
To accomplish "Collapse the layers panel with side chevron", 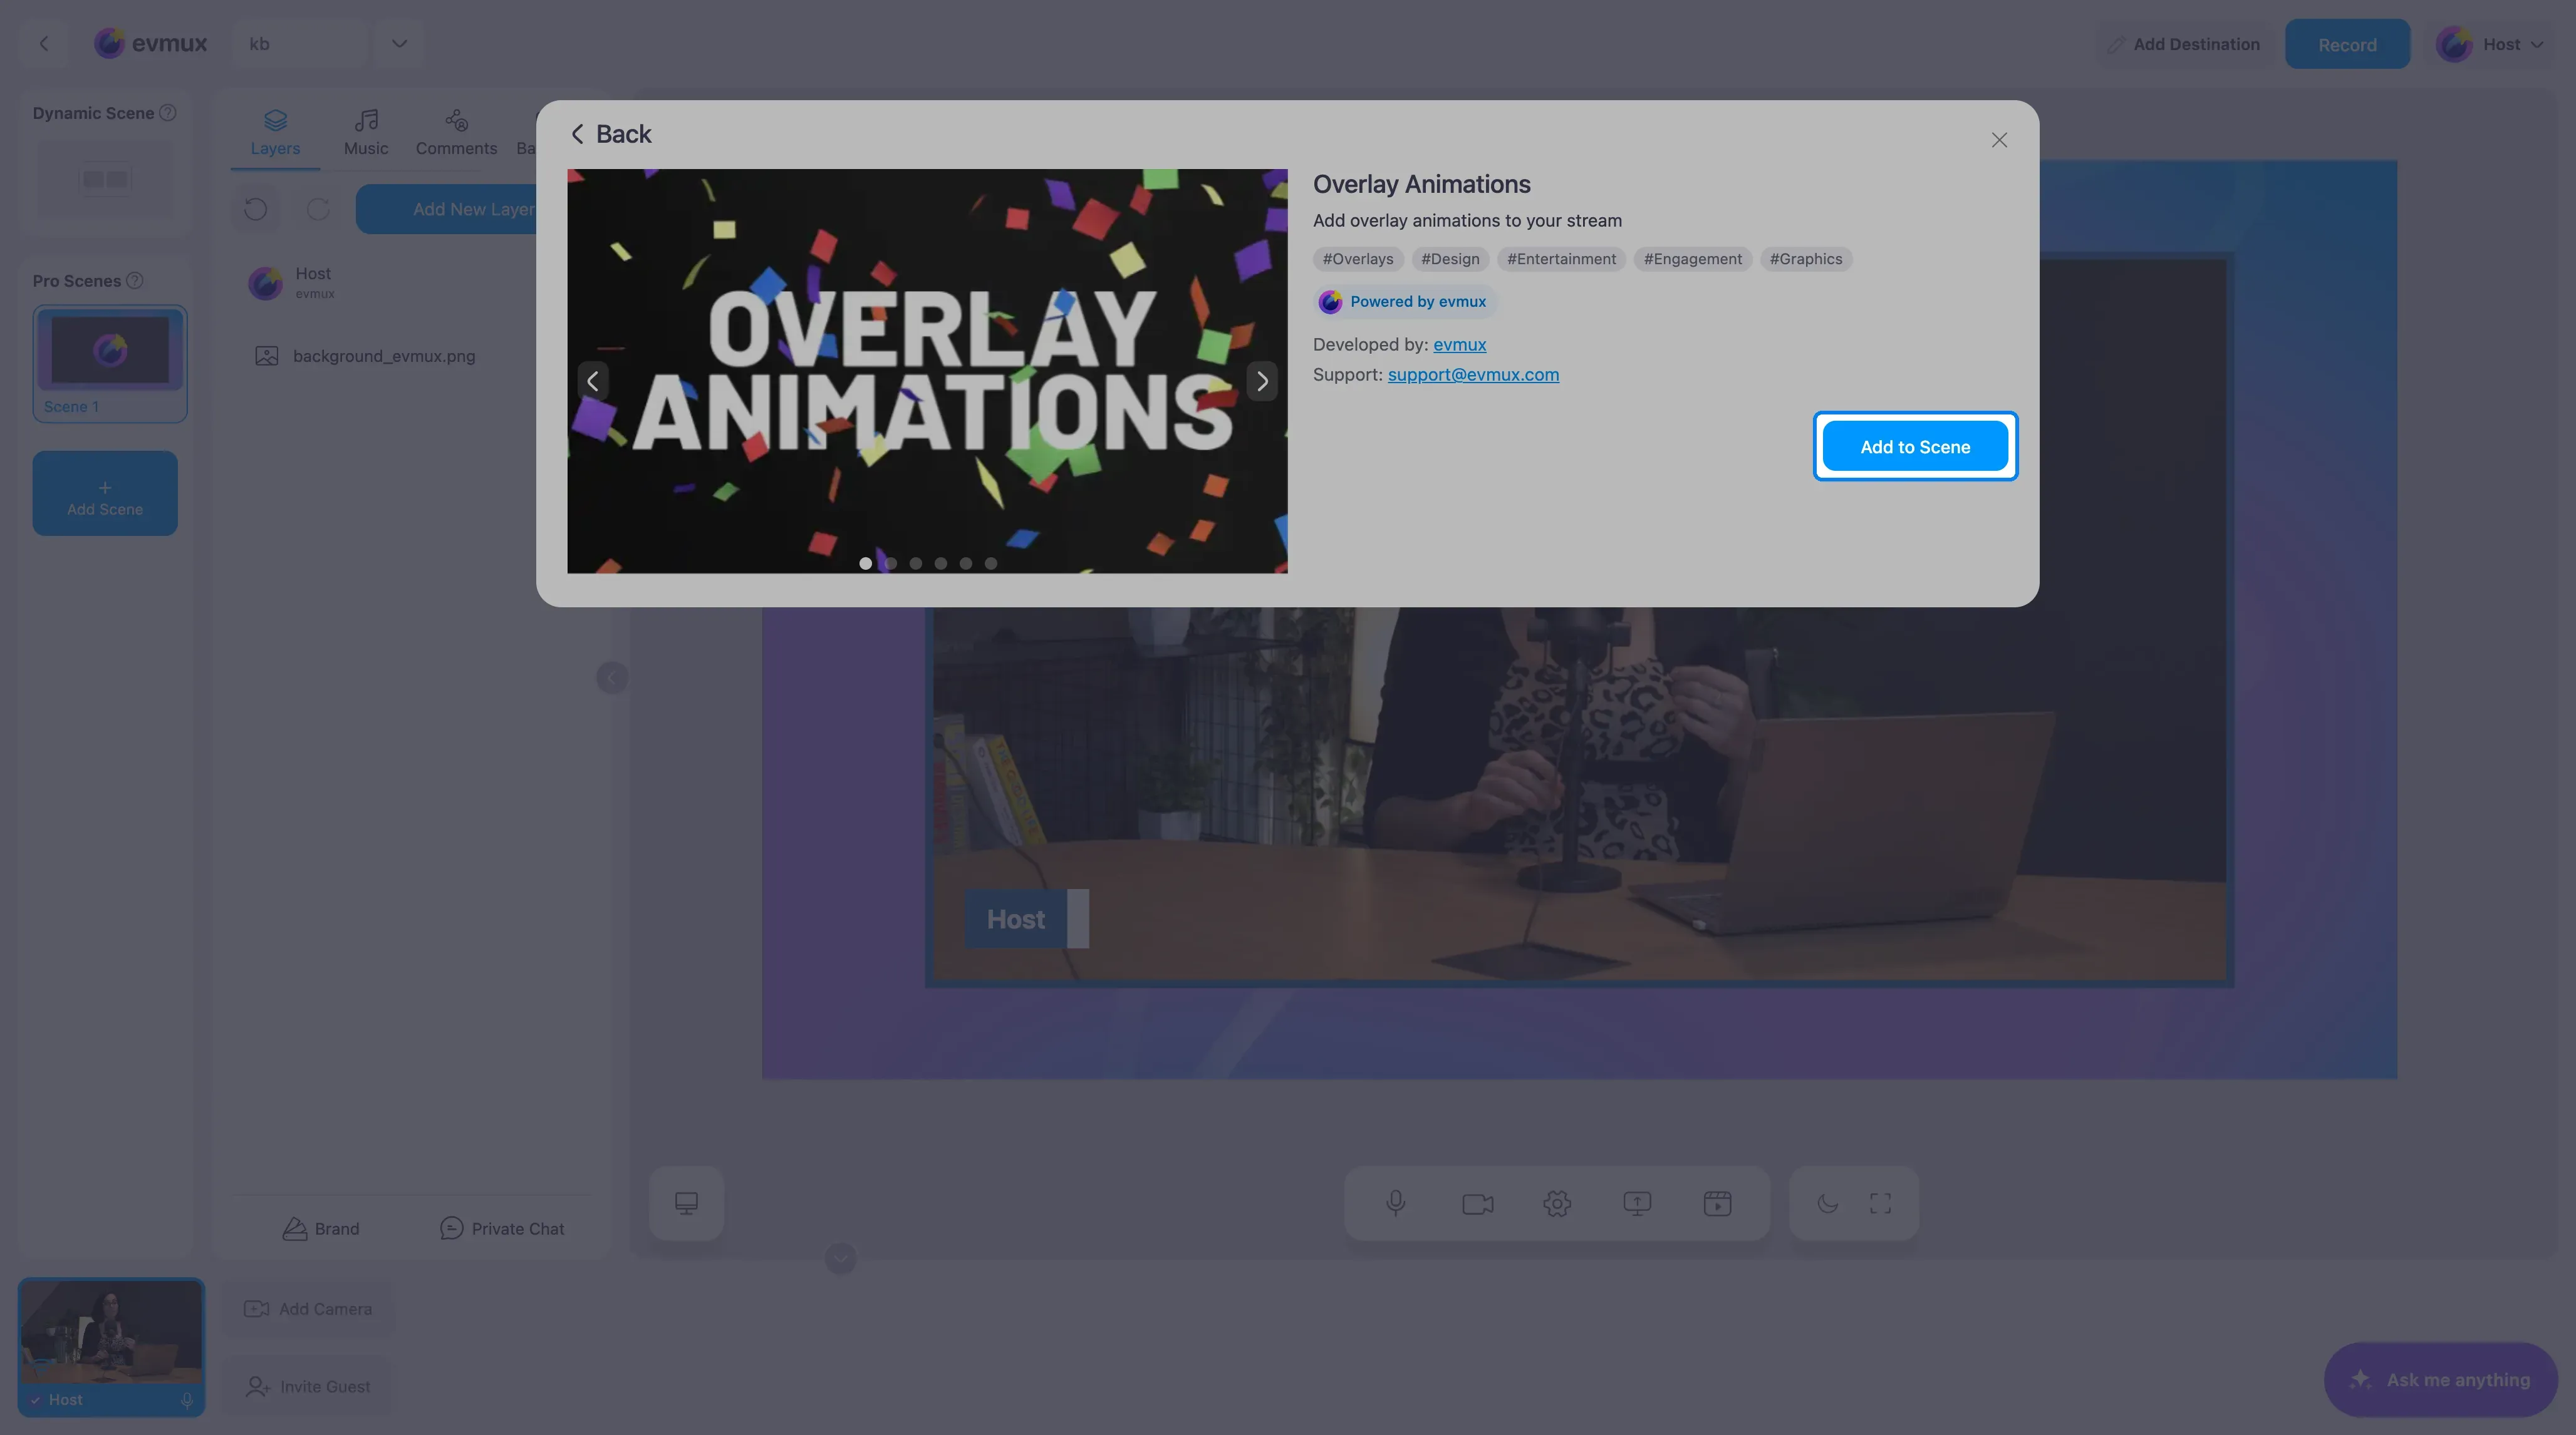I will [612, 677].
